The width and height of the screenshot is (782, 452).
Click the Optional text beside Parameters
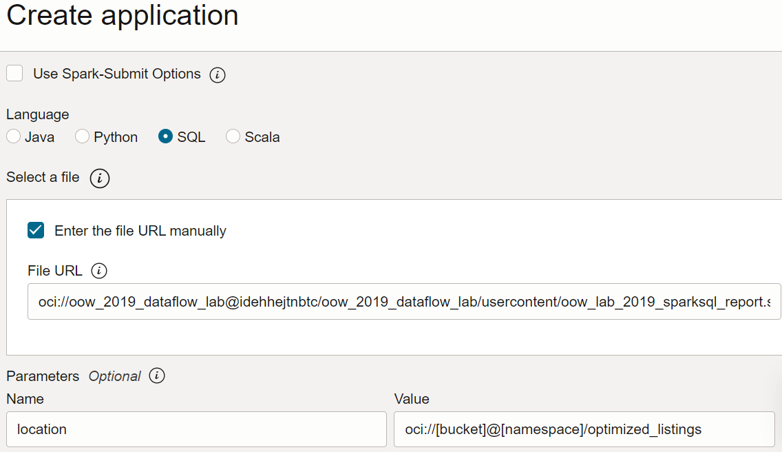[114, 376]
